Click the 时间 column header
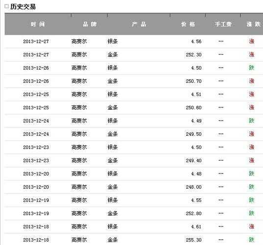Image resolution: width=263 pixels, height=245 pixels. coord(38,24)
